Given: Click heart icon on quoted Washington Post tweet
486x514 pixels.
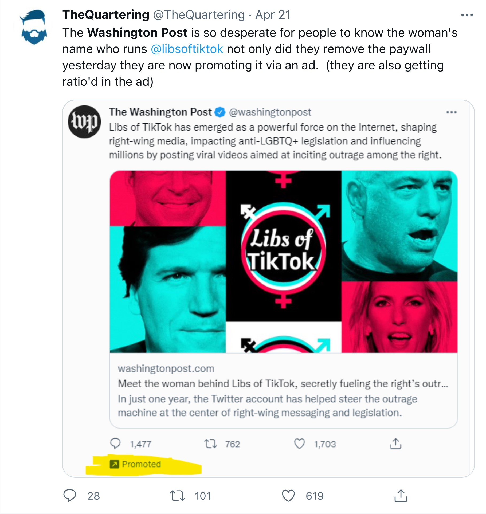Looking at the screenshot, I should point(299,444).
